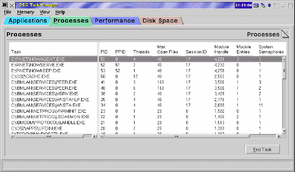Image resolution: width=295 pixels, height=172 pixels.
Task: Click the blue up-down rollup arrows icon
Action: [x=269, y=5]
